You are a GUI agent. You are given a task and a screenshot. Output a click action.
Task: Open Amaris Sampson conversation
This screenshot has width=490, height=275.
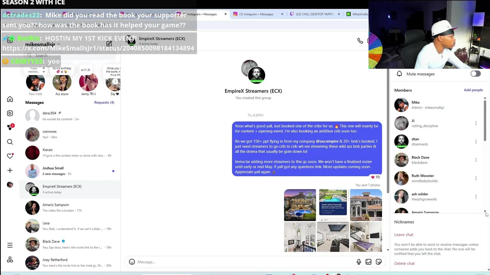(70, 208)
